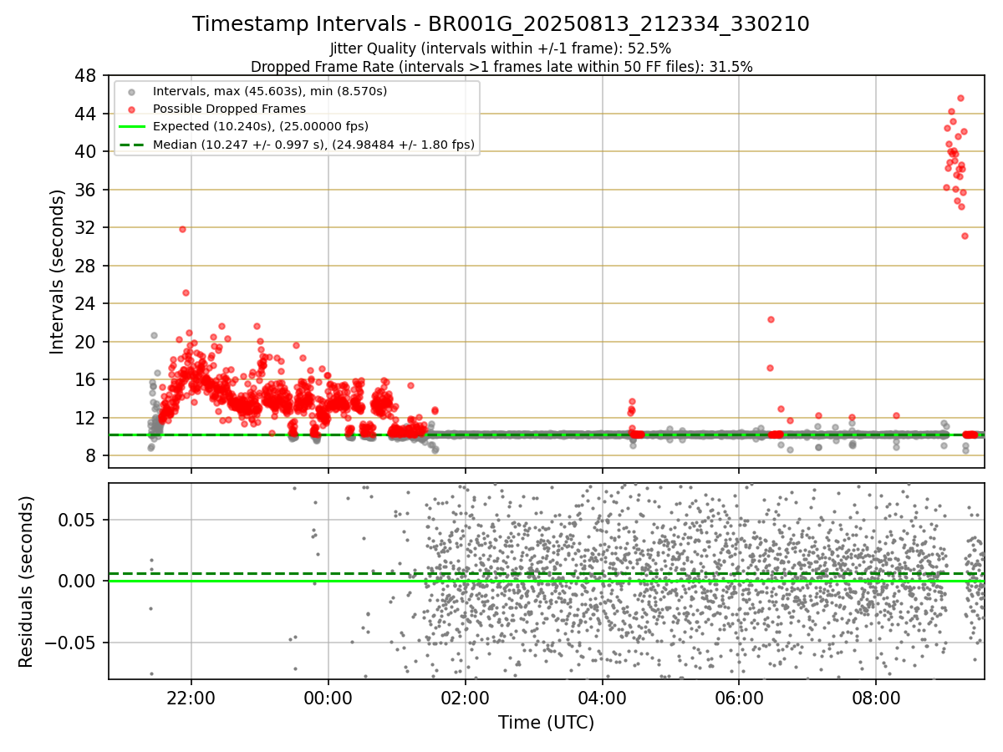The width and height of the screenshot is (1003, 752).
Task: Click the red dot marker in the legend
Action: pyautogui.click(x=132, y=109)
